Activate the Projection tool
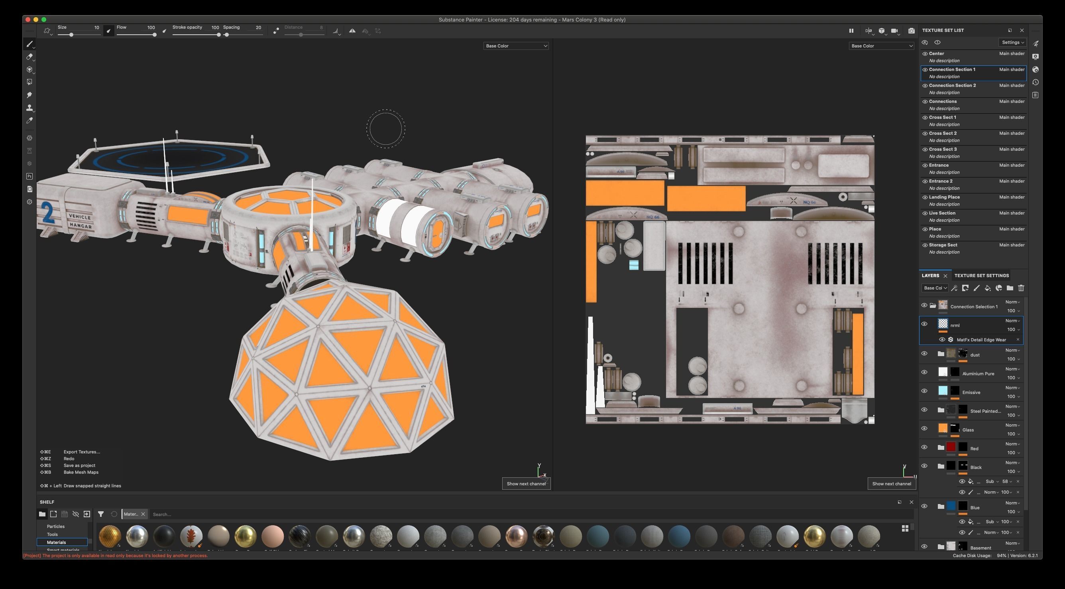Image resolution: width=1065 pixels, height=589 pixels. (x=29, y=69)
